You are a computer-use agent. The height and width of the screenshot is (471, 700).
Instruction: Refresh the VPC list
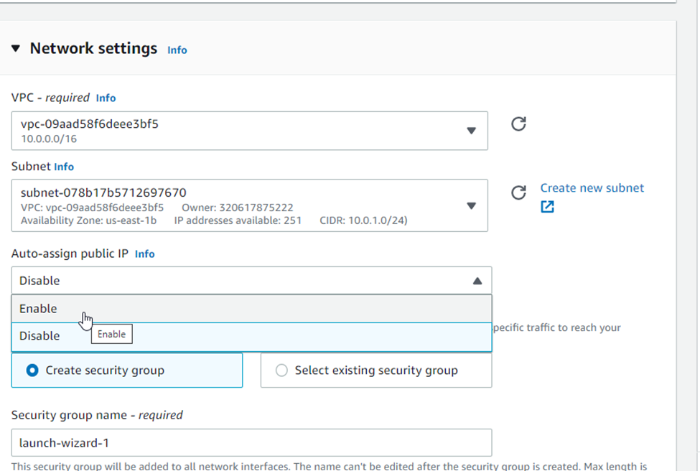click(518, 123)
